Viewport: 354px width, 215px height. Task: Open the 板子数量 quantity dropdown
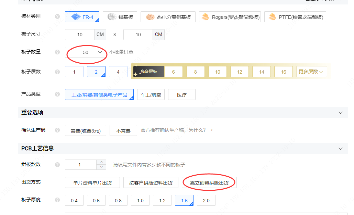pos(86,52)
